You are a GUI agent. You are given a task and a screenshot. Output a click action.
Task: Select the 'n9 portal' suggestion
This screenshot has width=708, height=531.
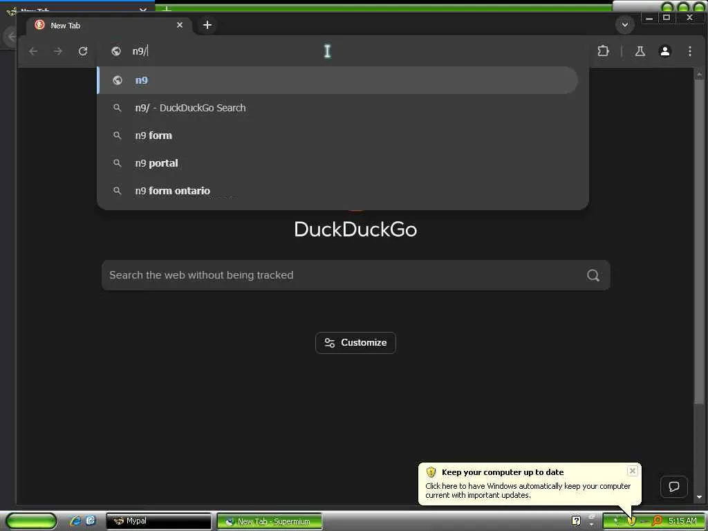coord(337,163)
